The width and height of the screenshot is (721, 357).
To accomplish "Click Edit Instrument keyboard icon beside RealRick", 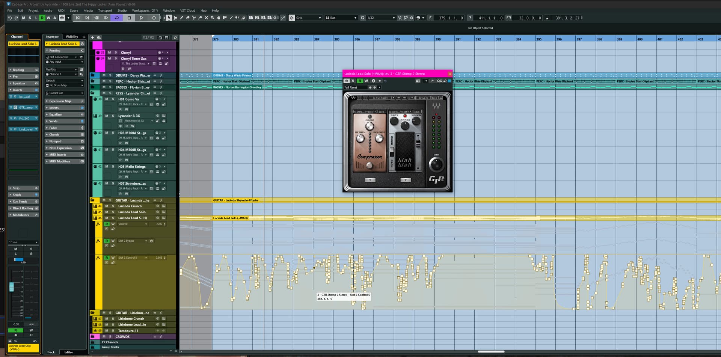I will pyautogui.click(x=81, y=69).
